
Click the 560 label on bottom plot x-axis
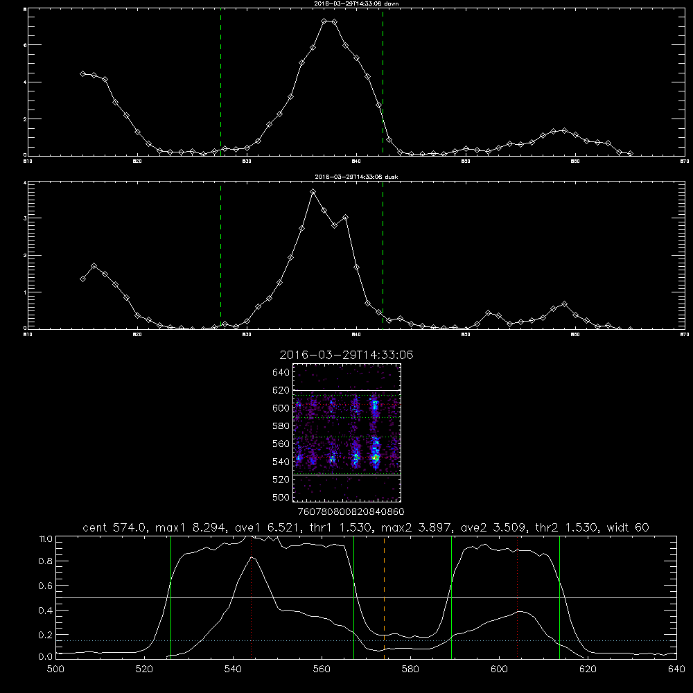[322, 669]
